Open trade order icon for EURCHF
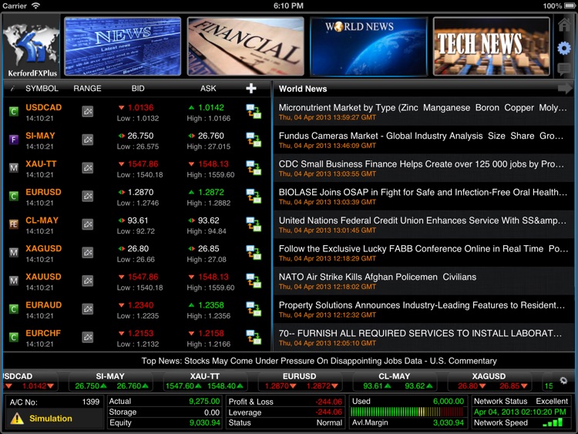The width and height of the screenshot is (578, 434). coord(254,337)
